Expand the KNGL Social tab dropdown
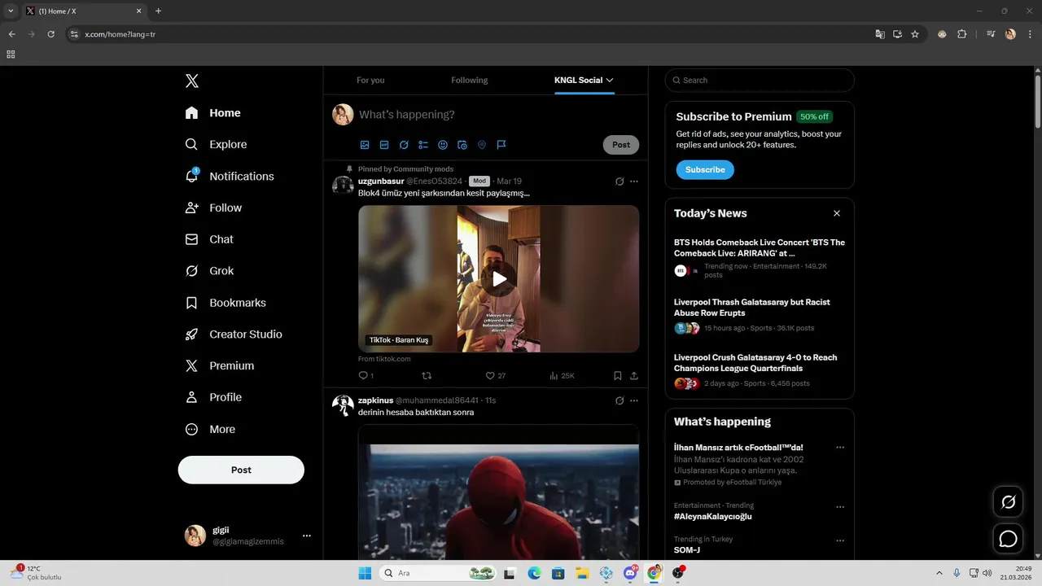Viewport: 1042px width, 586px height. (x=610, y=81)
